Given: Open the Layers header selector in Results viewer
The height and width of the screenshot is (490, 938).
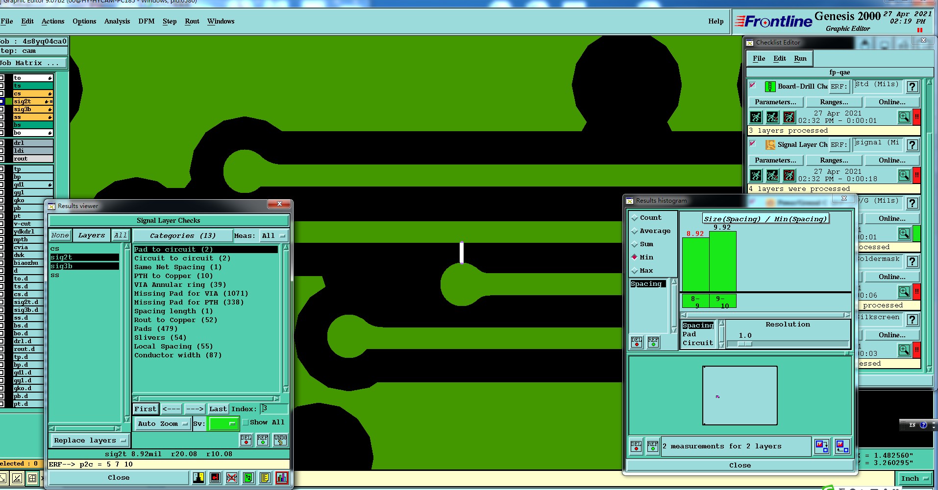Looking at the screenshot, I should (x=91, y=235).
